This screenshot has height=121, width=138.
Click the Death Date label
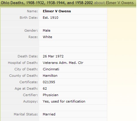28,56
